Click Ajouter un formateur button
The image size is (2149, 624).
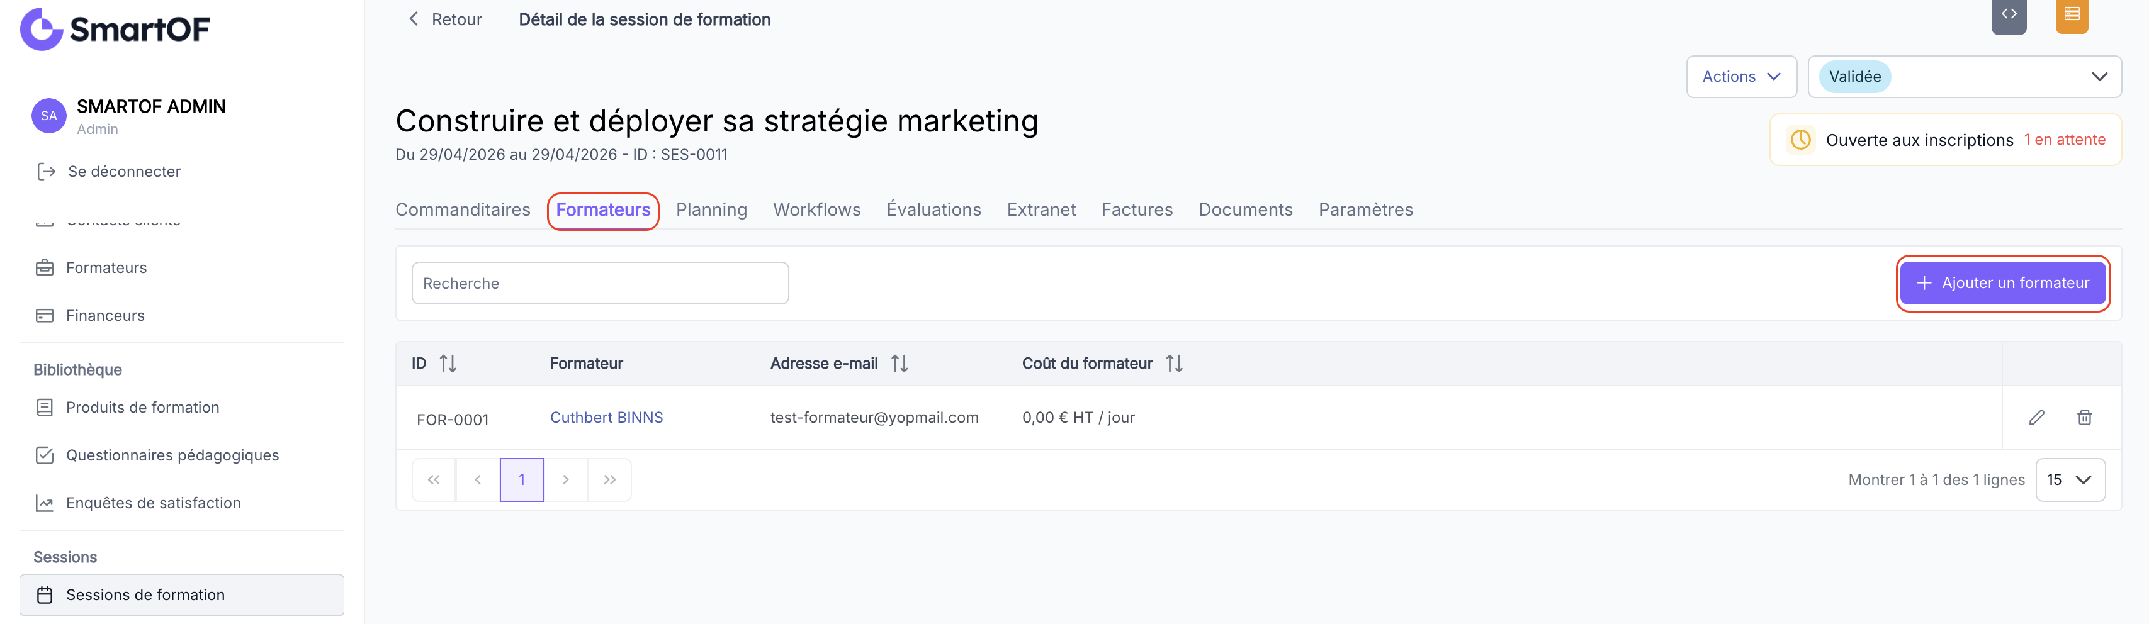pos(2003,283)
